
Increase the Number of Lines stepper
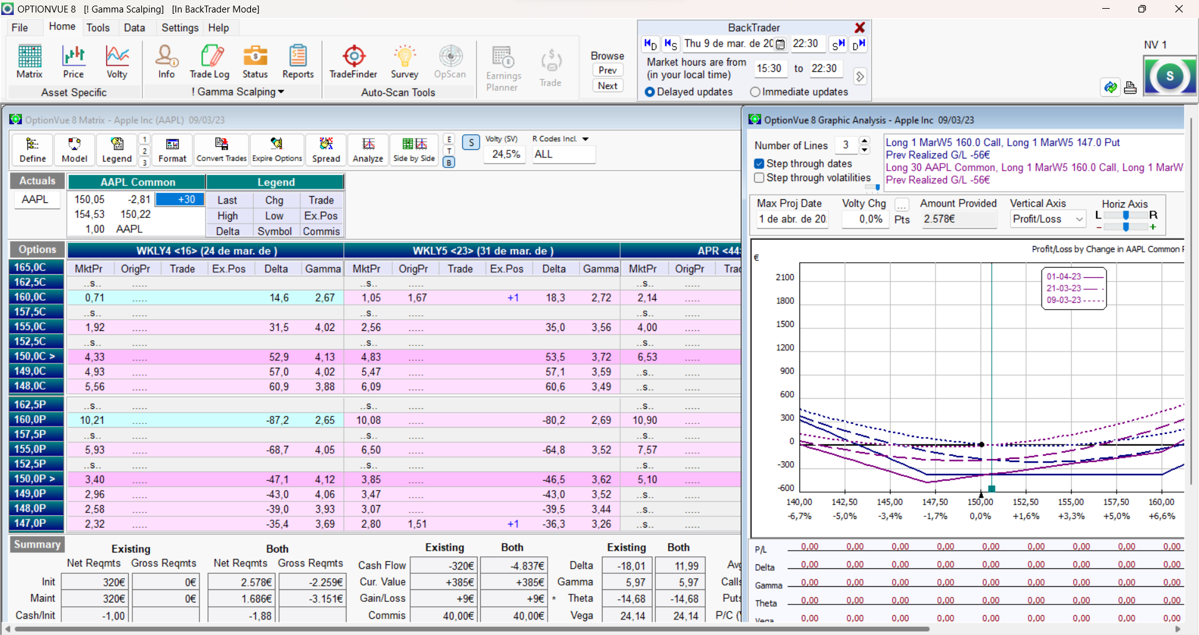865,141
